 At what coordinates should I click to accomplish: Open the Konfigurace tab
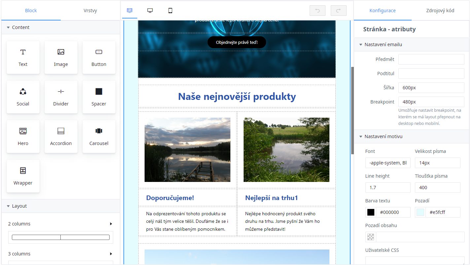point(383,11)
